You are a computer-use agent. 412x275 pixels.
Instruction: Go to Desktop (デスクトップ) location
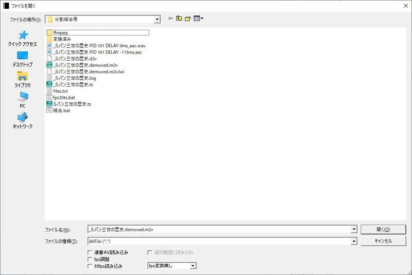pos(22,59)
